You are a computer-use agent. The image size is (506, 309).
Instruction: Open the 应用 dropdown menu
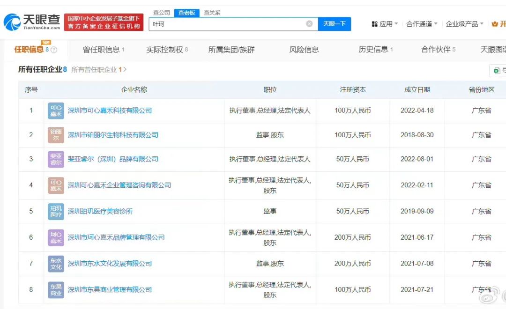pos(385,24)
